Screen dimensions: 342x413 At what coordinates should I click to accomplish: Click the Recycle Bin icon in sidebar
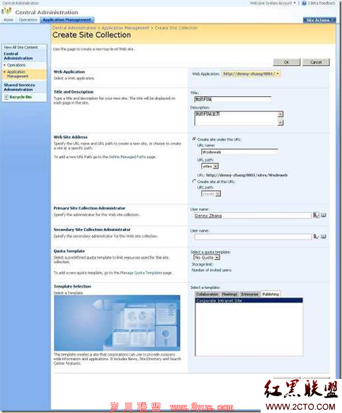[x=6, y=97]
